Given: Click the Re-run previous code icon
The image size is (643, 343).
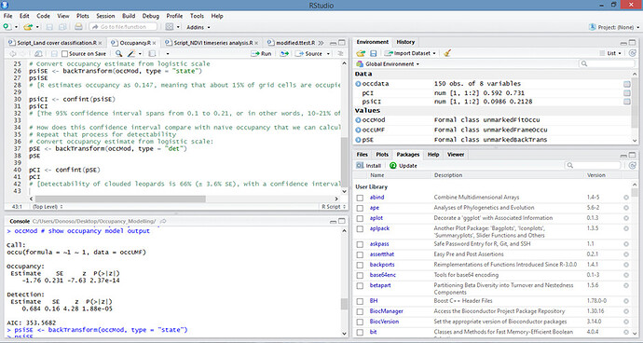Looking at the screenshot, I should tap(284, 53).
